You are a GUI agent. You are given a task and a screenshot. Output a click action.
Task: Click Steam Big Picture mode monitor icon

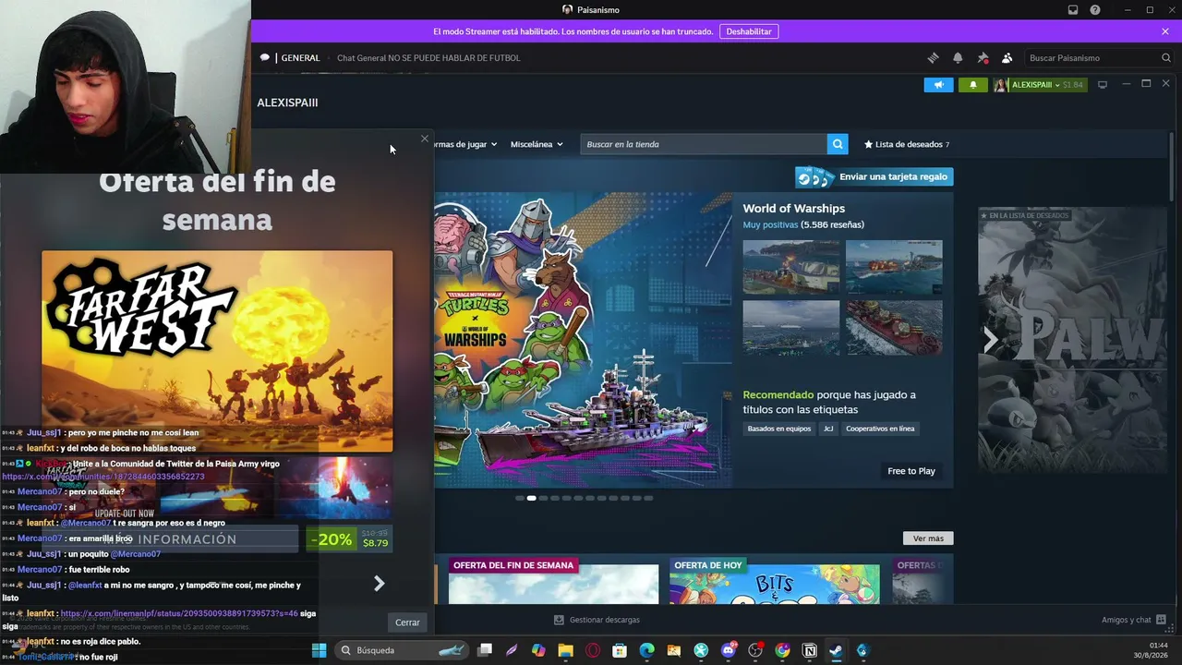click(1102, 85)
